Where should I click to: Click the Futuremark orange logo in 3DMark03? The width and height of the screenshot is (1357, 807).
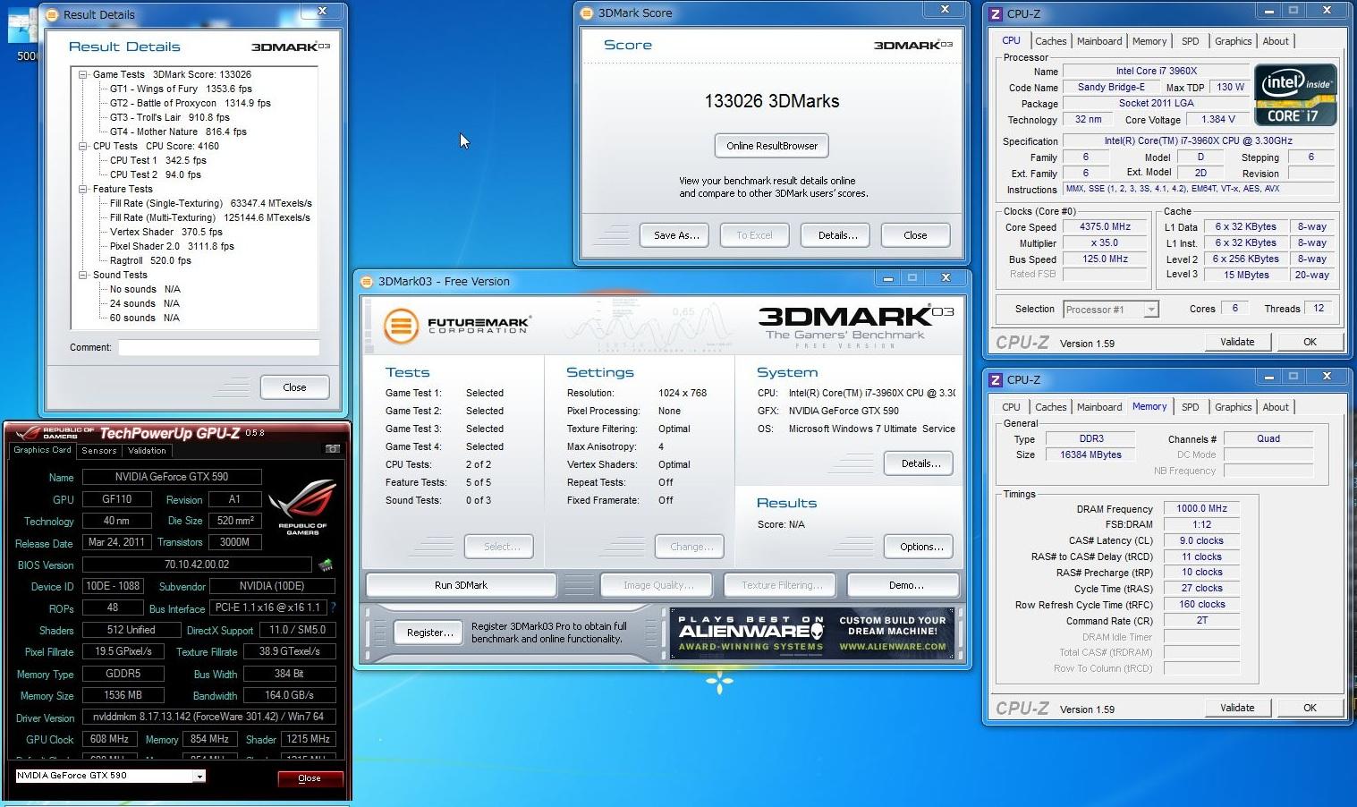[x=401, y=326]
